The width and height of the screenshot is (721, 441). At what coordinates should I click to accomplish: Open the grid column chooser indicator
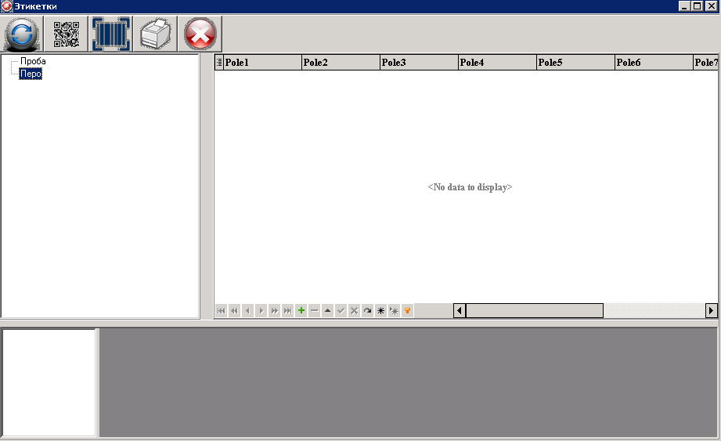[x=219, y=63]
